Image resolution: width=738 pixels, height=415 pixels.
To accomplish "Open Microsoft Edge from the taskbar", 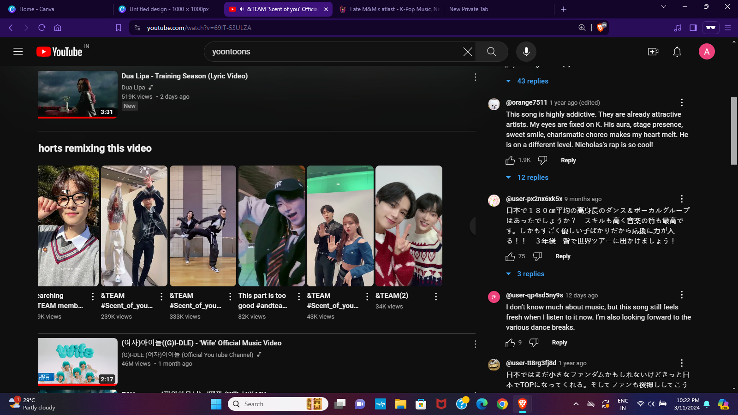I will pos(482,404).
